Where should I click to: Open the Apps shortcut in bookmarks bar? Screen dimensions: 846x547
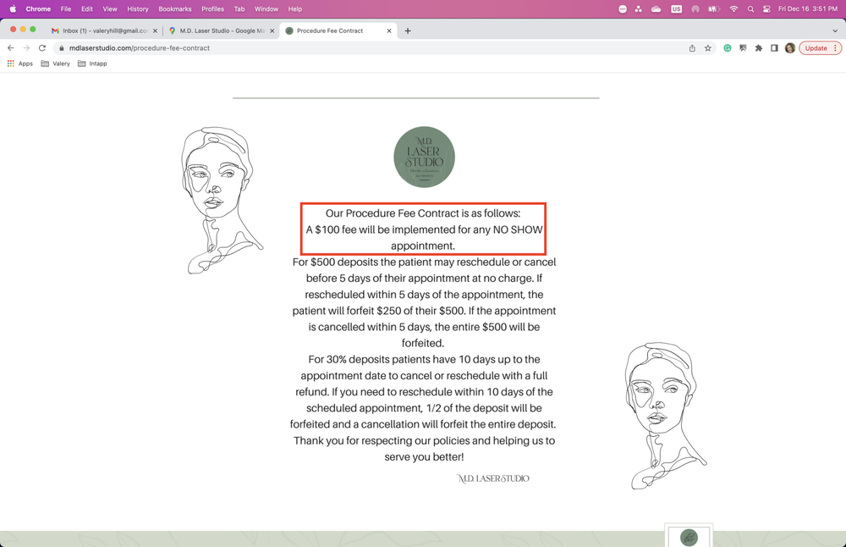[20, 64]
